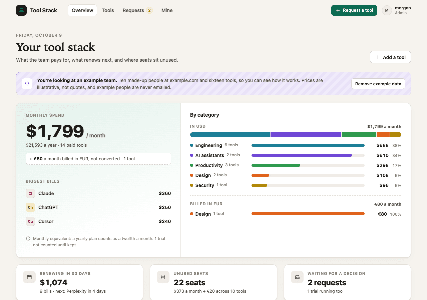Viewport: 427px width, 300px height.
Task: Go to the Mine tab
Action: coord(167,10)
